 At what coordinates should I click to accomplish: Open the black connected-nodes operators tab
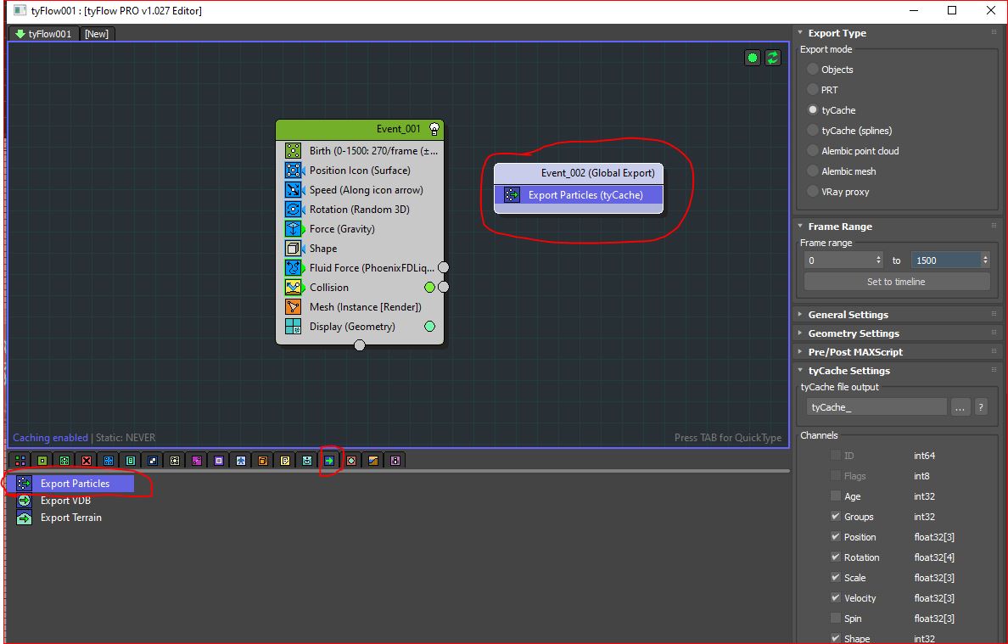point(175,461)
